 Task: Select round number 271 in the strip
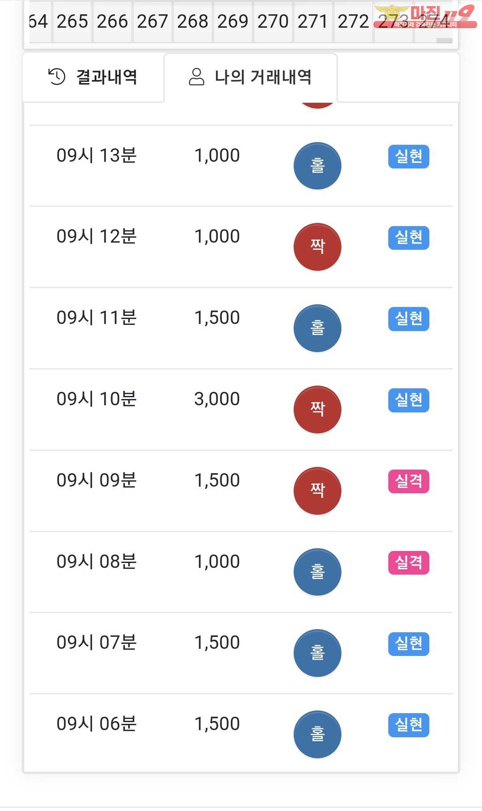[313, 21]
